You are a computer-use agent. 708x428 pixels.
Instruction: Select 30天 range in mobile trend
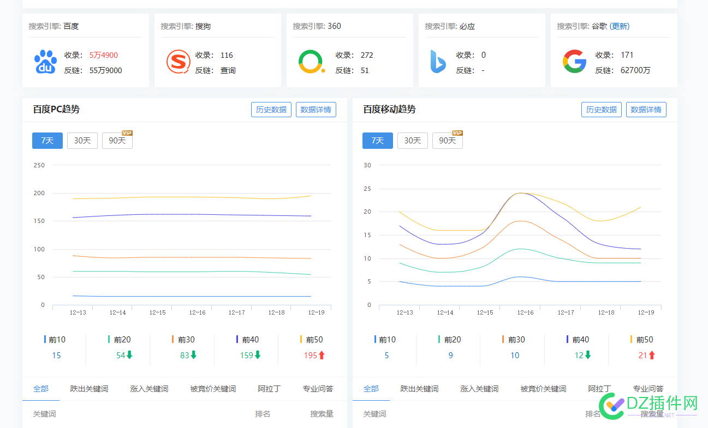(x=413, y=141)
